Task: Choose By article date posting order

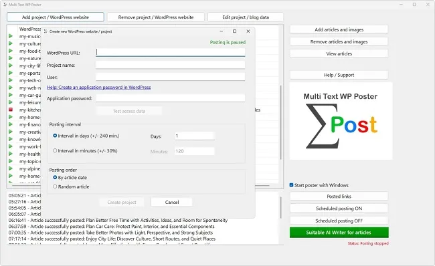Action: (55, 177)
